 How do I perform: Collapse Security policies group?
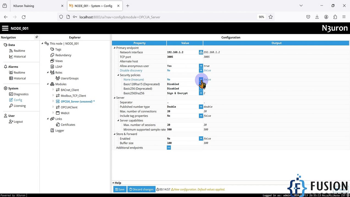[118, 75]
